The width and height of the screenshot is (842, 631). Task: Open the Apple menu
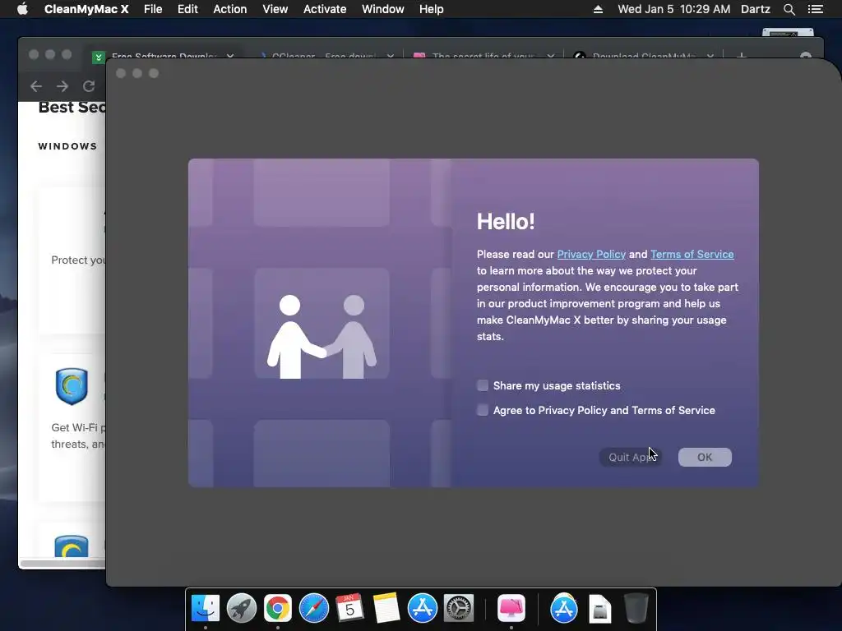[22, 9]
